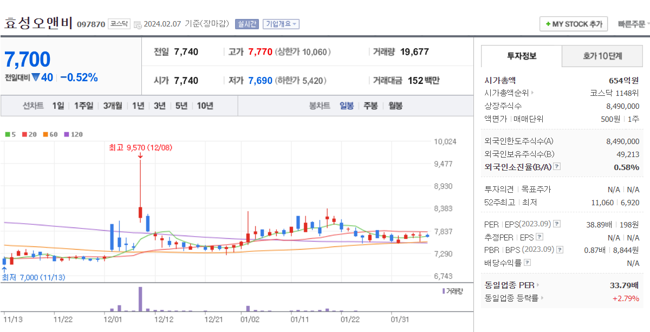Click the 하한가 5,420 text
The width and height of the screenshot is (650, 332).
tap(301, 81)
